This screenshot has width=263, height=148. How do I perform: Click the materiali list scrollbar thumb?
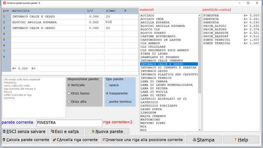(x=200, y=55)
